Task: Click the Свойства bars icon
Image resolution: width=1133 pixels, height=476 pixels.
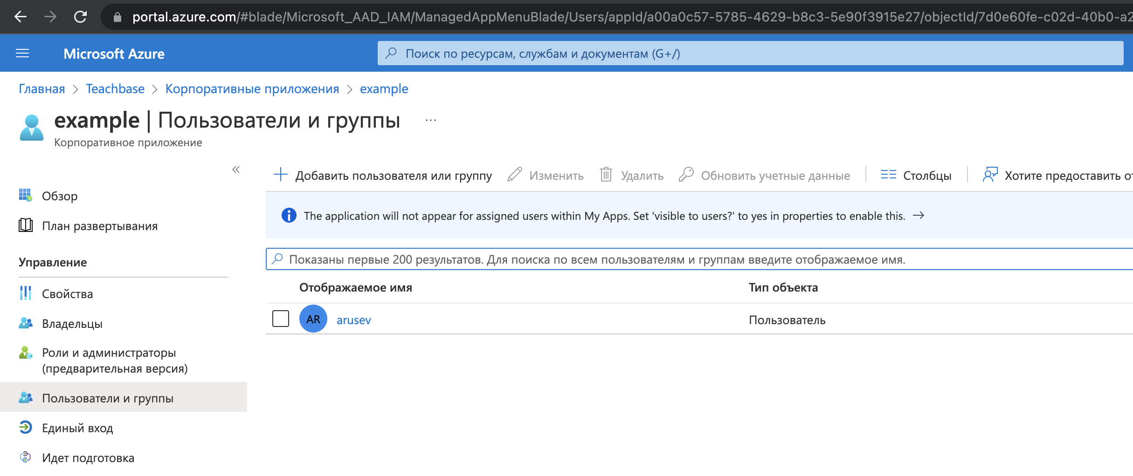Action: 26,293
